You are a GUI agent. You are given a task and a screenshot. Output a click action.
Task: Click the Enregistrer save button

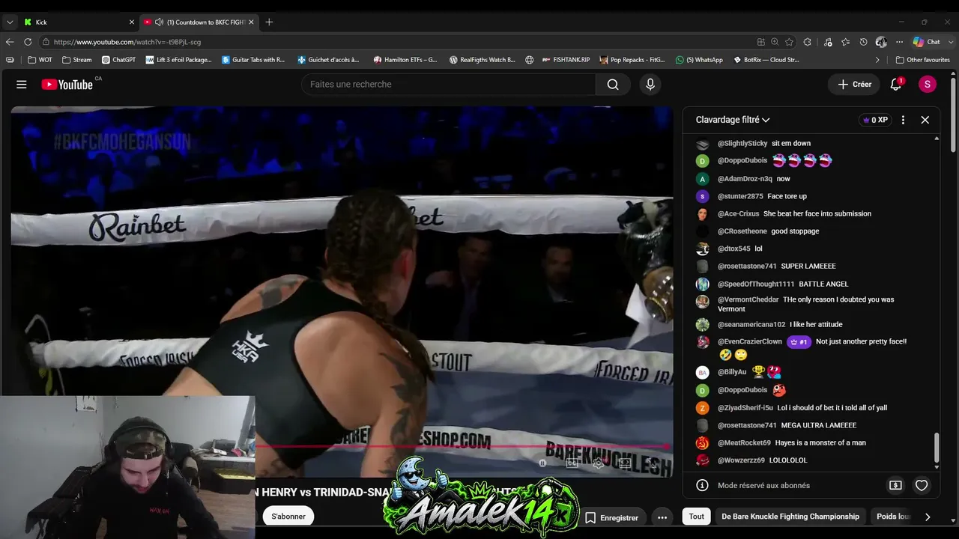(612, 517)
